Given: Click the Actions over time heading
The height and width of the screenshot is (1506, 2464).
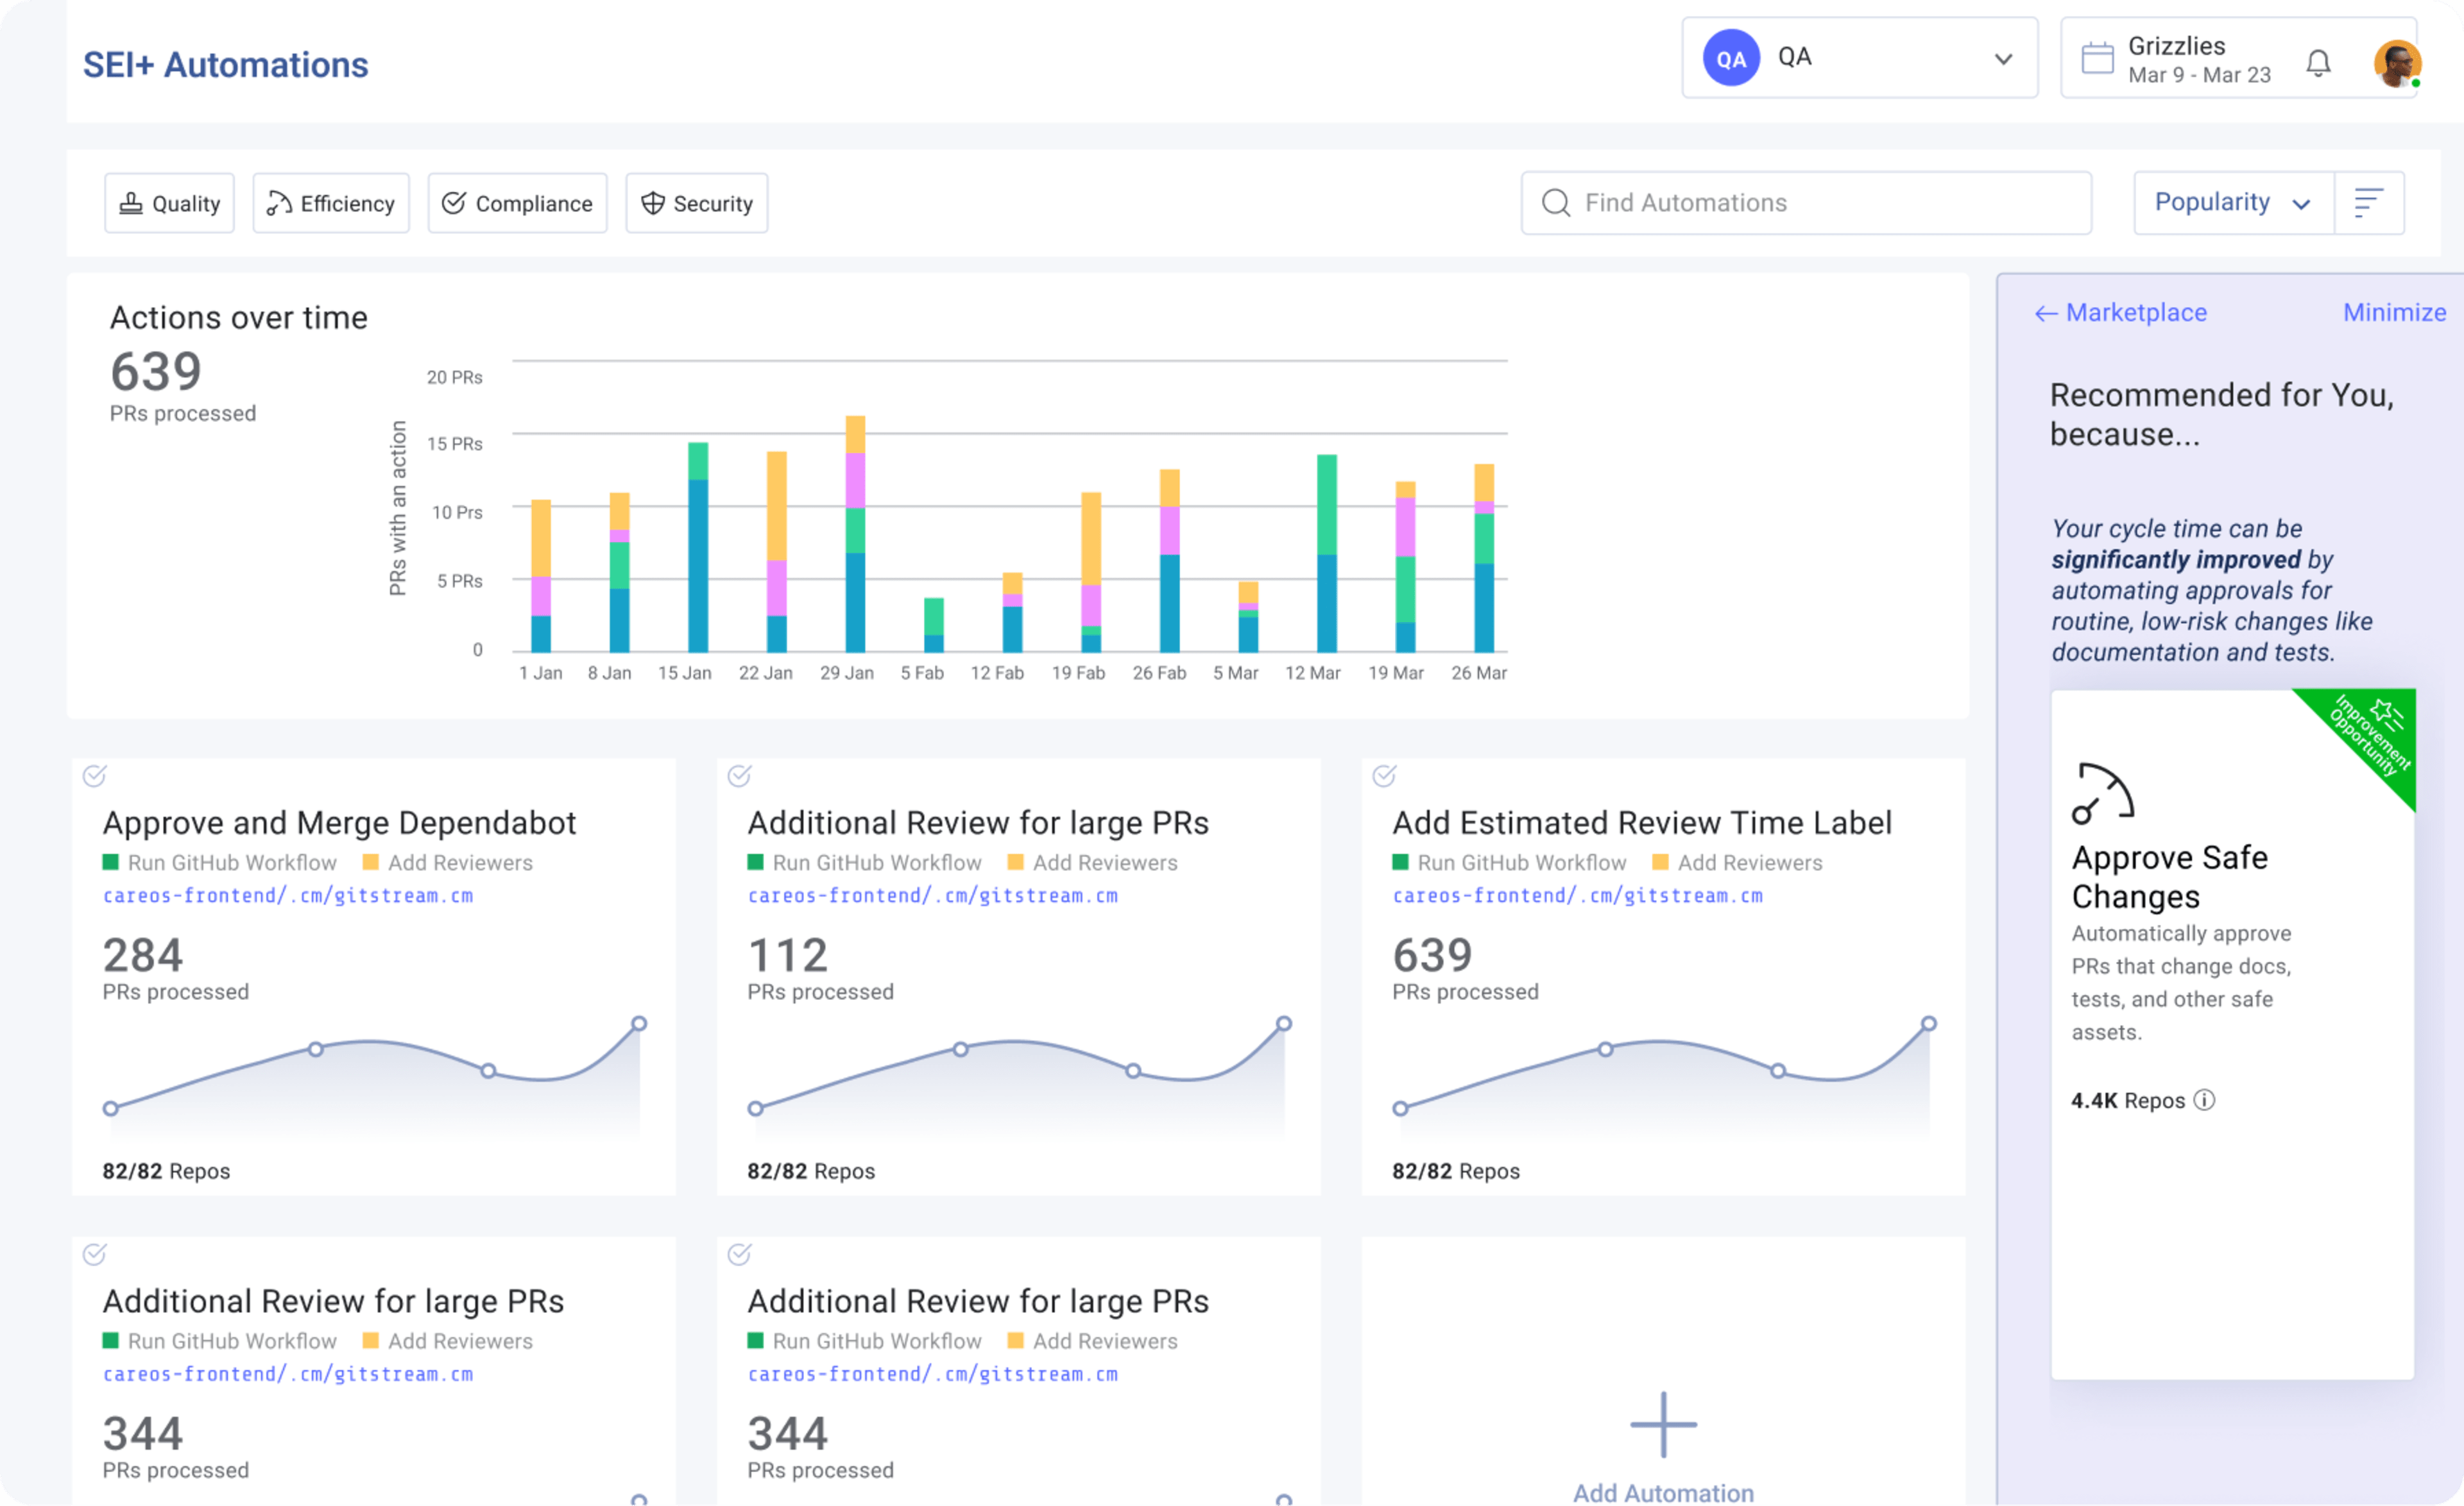Looking at the screenshot, I should [x=239, y=317].
